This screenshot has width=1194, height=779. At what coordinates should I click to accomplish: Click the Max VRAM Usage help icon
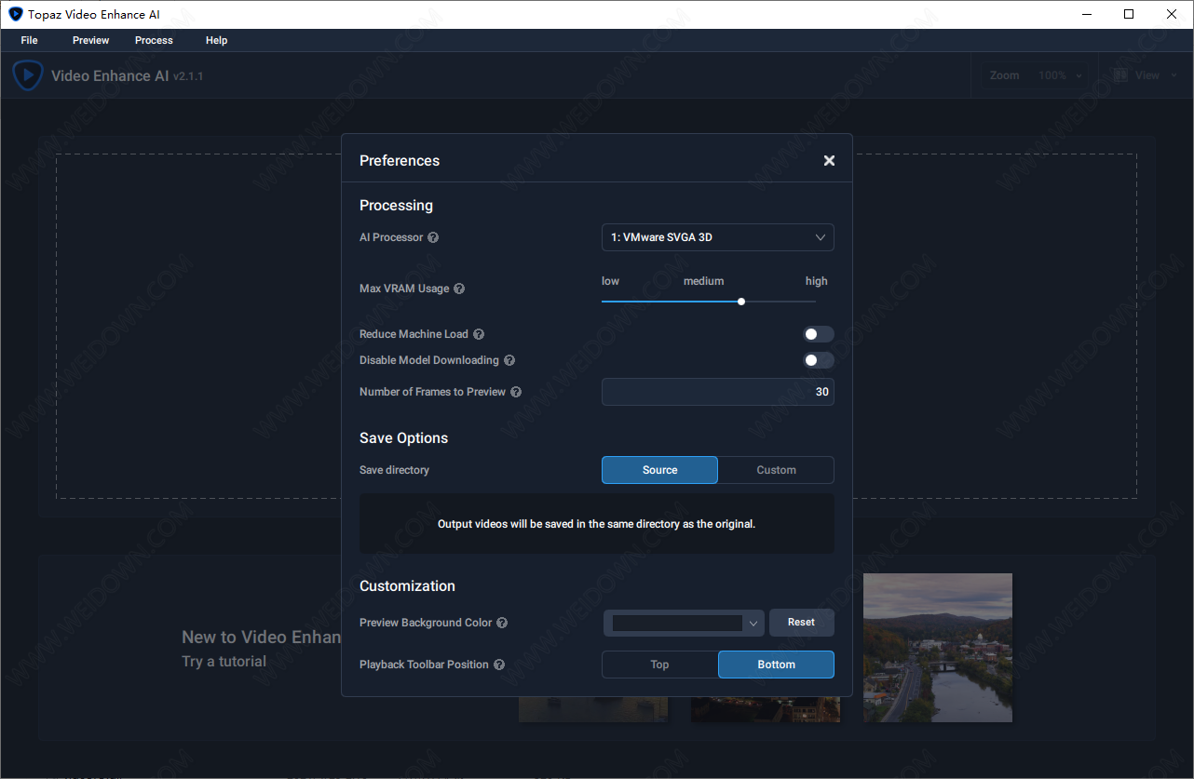pos(459,289)
